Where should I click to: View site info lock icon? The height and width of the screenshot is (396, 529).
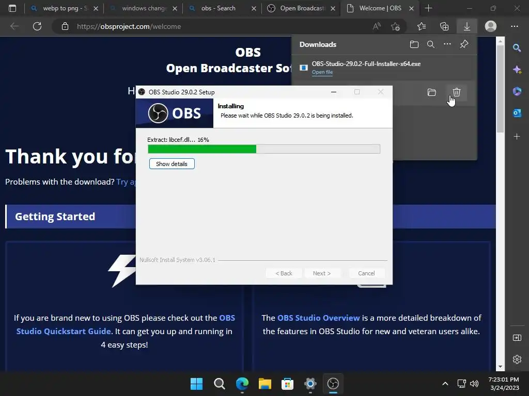(x=65, y=26)
